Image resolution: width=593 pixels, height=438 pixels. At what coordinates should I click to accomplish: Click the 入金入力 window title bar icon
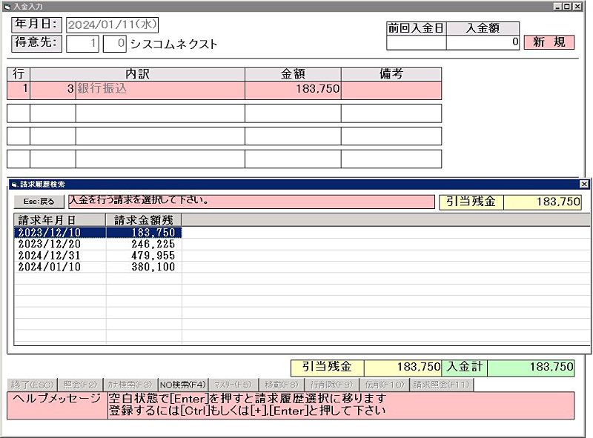pyautogui.click(x=7, y=6)
